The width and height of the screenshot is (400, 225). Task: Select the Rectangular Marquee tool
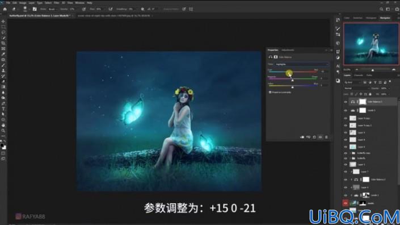(x=3, y=27)
